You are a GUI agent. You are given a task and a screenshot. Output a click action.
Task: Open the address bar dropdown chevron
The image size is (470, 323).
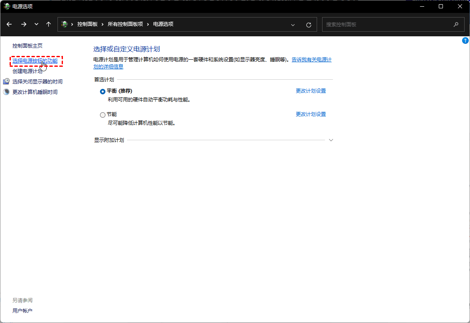click(292, 24)
